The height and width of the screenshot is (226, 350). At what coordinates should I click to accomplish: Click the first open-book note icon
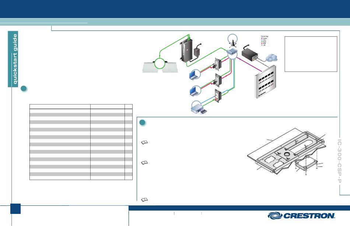click(145, 143)
